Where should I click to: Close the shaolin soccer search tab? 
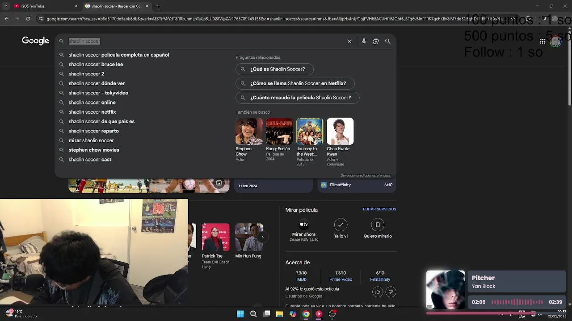click(x=147, y=6)
